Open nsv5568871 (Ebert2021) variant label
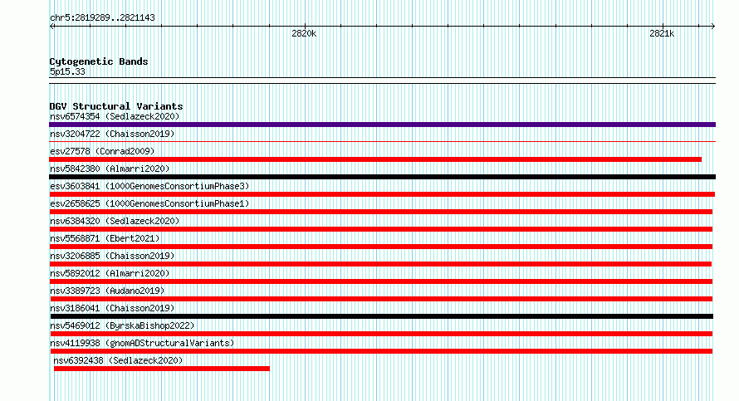The image size is (739, 401). click(x=105, y=238)
